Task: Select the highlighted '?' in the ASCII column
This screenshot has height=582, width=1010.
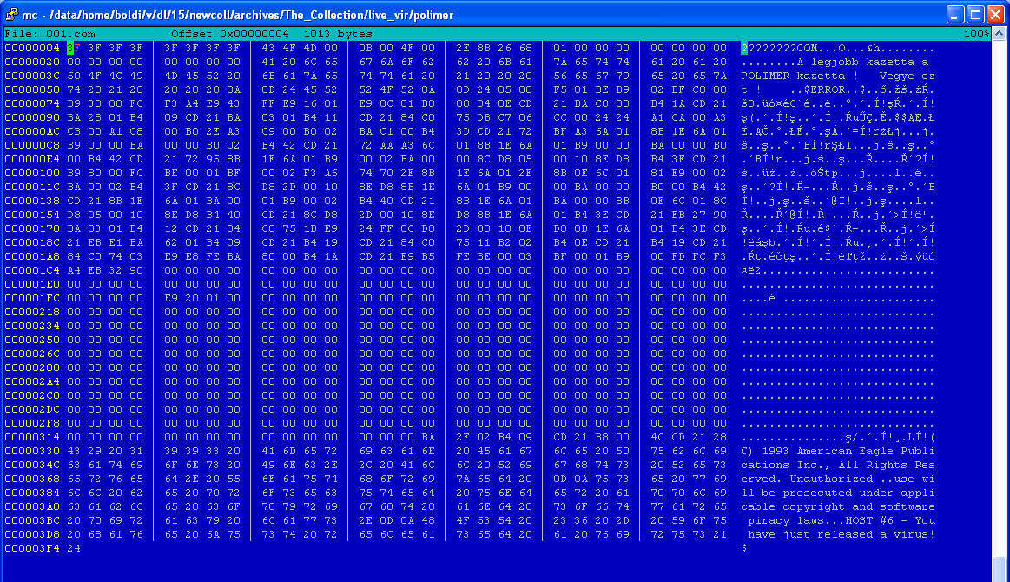Action: point(744,48)
